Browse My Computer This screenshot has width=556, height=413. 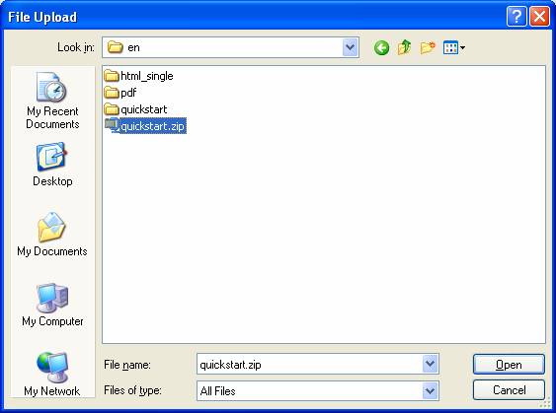coord(52,305)
